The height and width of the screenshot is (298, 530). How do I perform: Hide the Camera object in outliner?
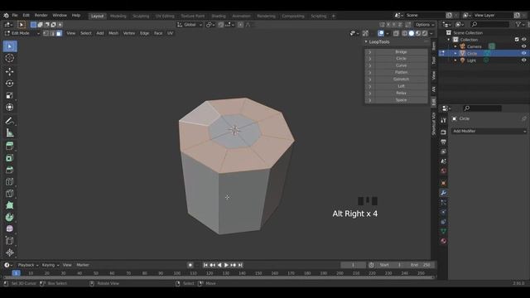pyautogui.click(x=523, y=46)
